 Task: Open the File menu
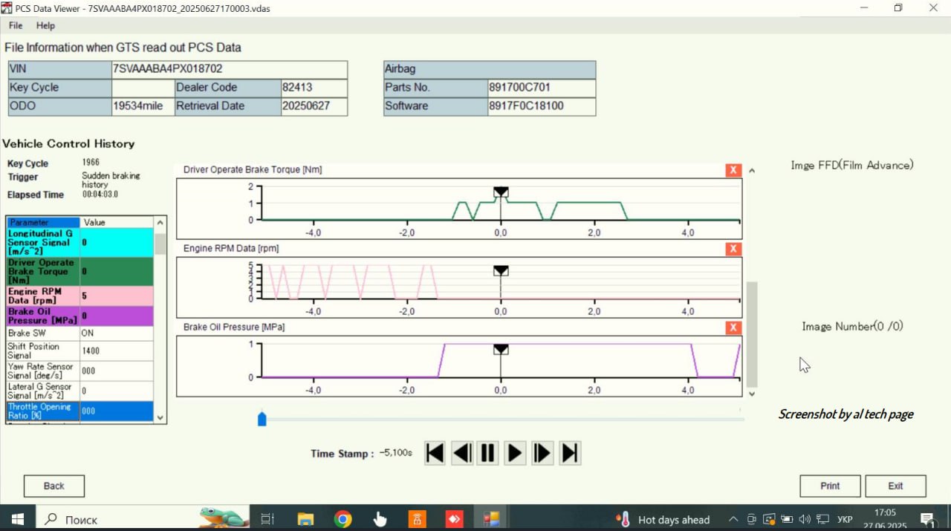click(x=16, y=25)
